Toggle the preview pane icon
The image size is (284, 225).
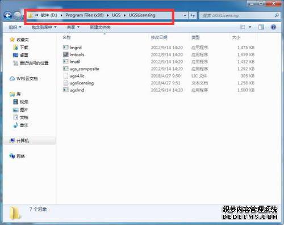261,27
